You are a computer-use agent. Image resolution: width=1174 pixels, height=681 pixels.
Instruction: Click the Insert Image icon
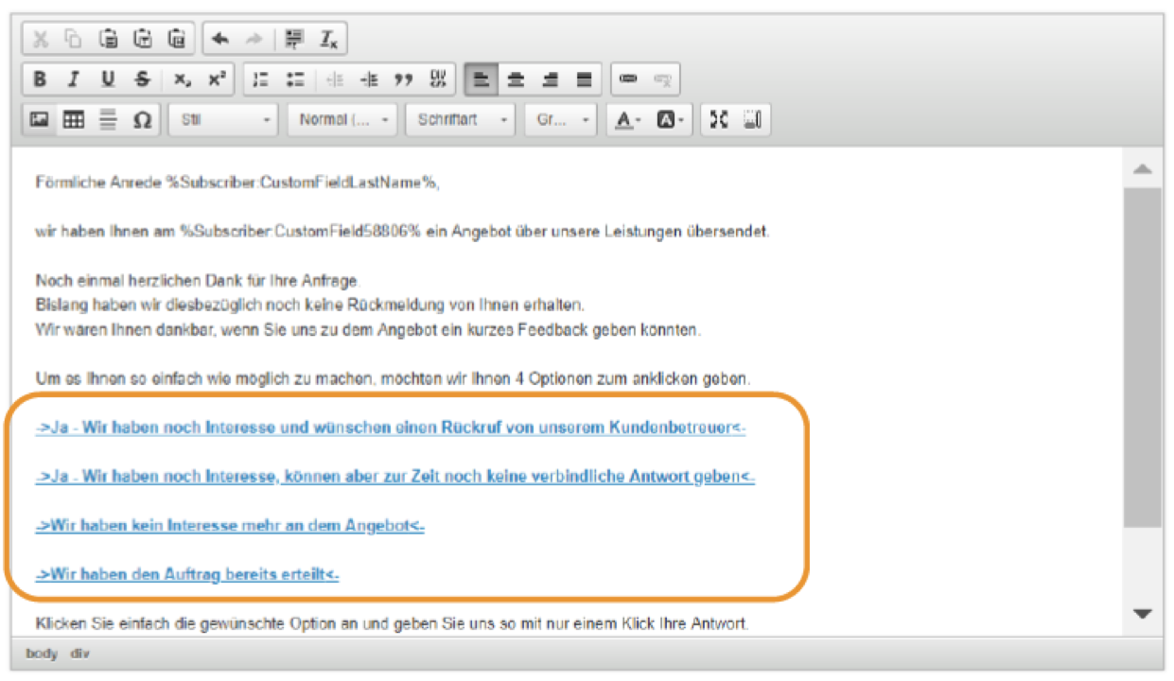coord(40,120)
